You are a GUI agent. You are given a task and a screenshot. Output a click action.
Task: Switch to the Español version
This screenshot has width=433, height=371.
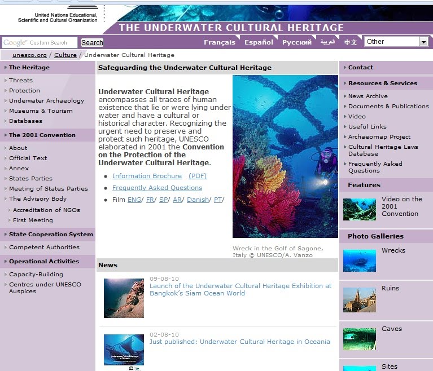(x=259, y=42)
